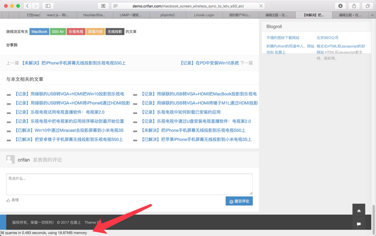
Task: Open link 乐视电视试用电视直播软件：电视家2.0
Action: click(x=60, y=112)
